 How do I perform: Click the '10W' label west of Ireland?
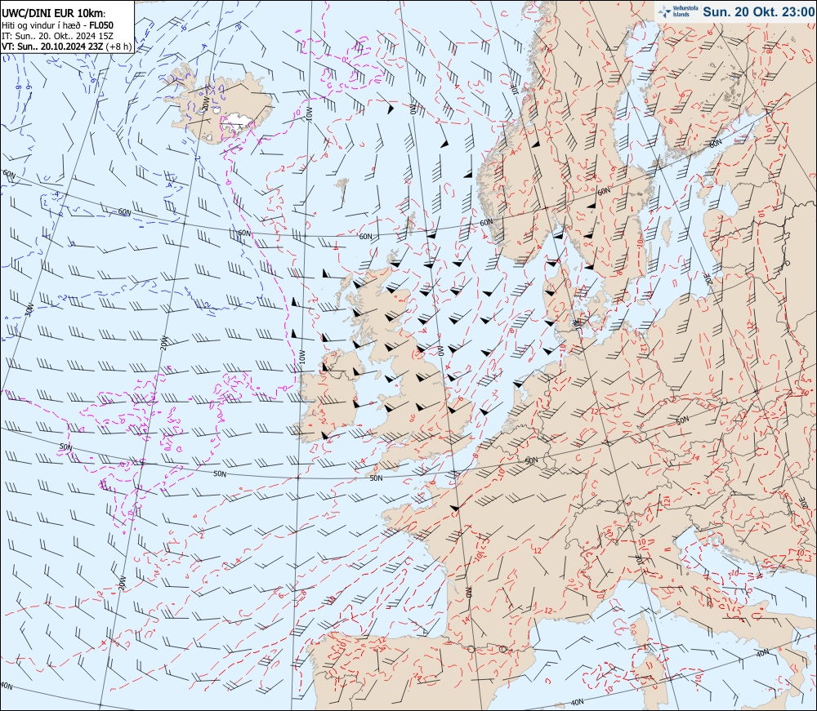(x=301, y=357)
